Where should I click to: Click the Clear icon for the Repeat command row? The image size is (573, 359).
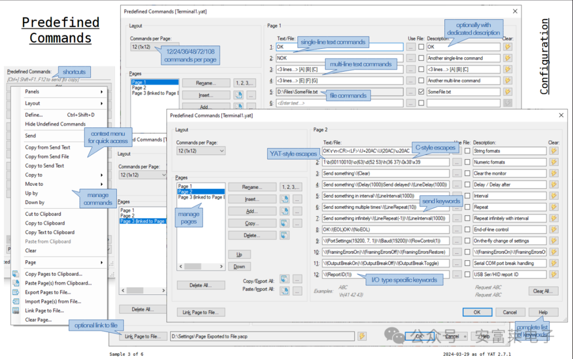click(554, 207)
